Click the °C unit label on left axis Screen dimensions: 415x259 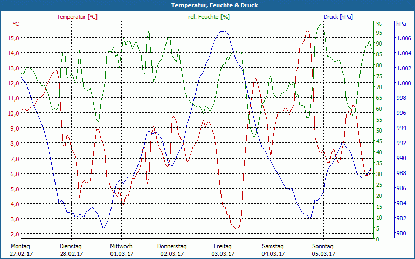16,24
